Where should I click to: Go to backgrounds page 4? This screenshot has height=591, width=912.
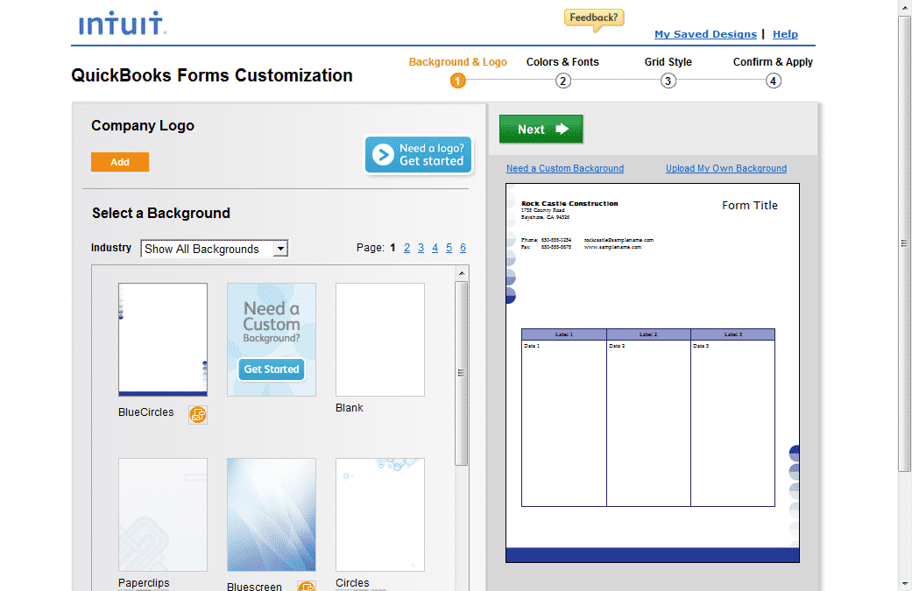pyautogui.click(x=435, y=248)
